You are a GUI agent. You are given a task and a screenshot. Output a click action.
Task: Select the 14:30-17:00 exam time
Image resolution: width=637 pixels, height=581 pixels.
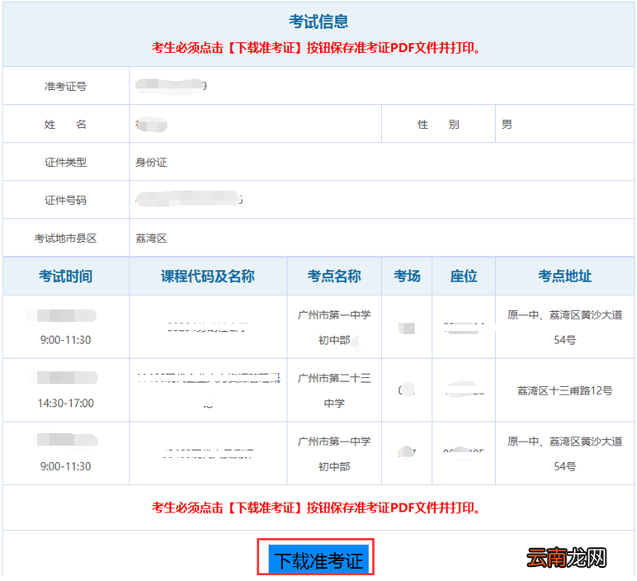(65, 403)
